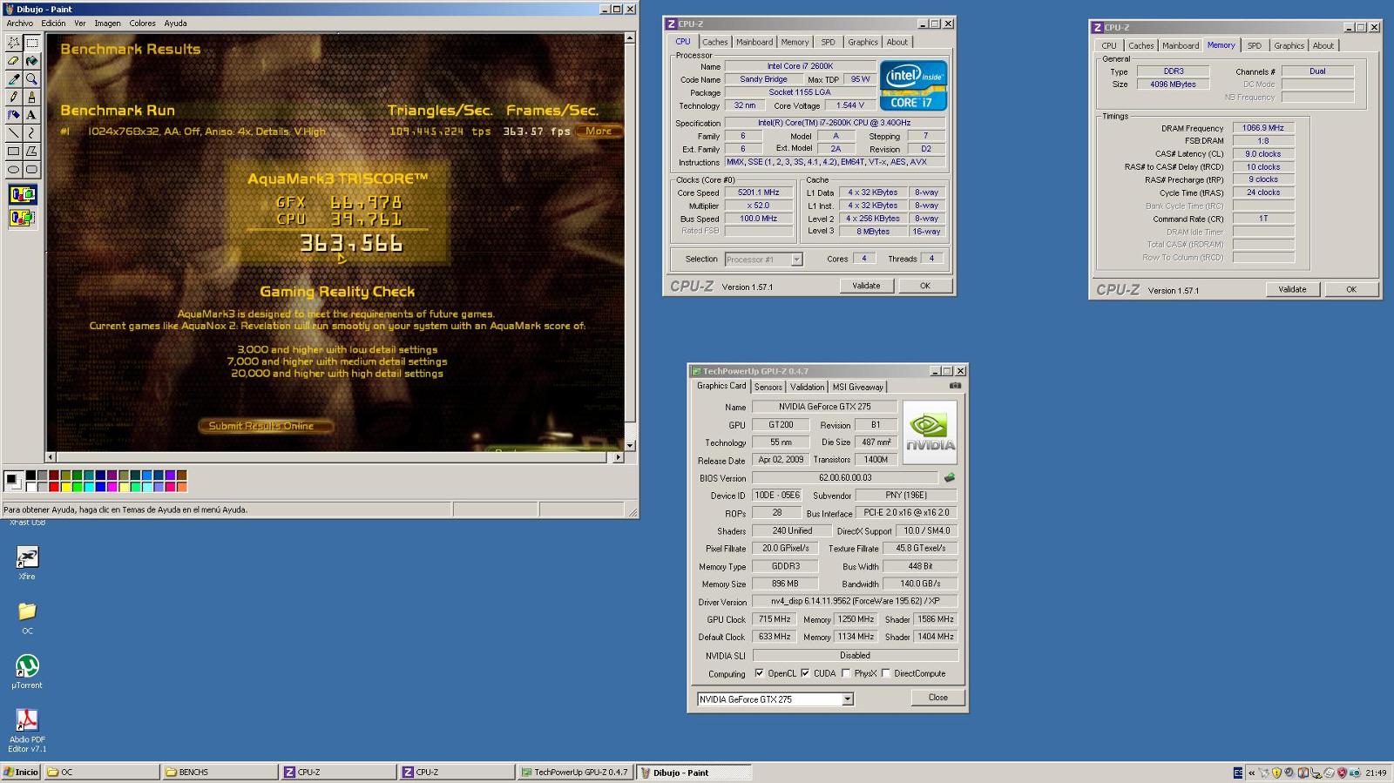
Task: Open SPD tab in the Memory CPU-Z window
Action: 1254,45
